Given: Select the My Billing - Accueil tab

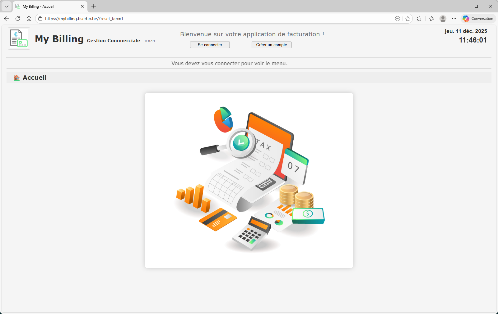Looking at the screenshot, I should pos(47,7).
